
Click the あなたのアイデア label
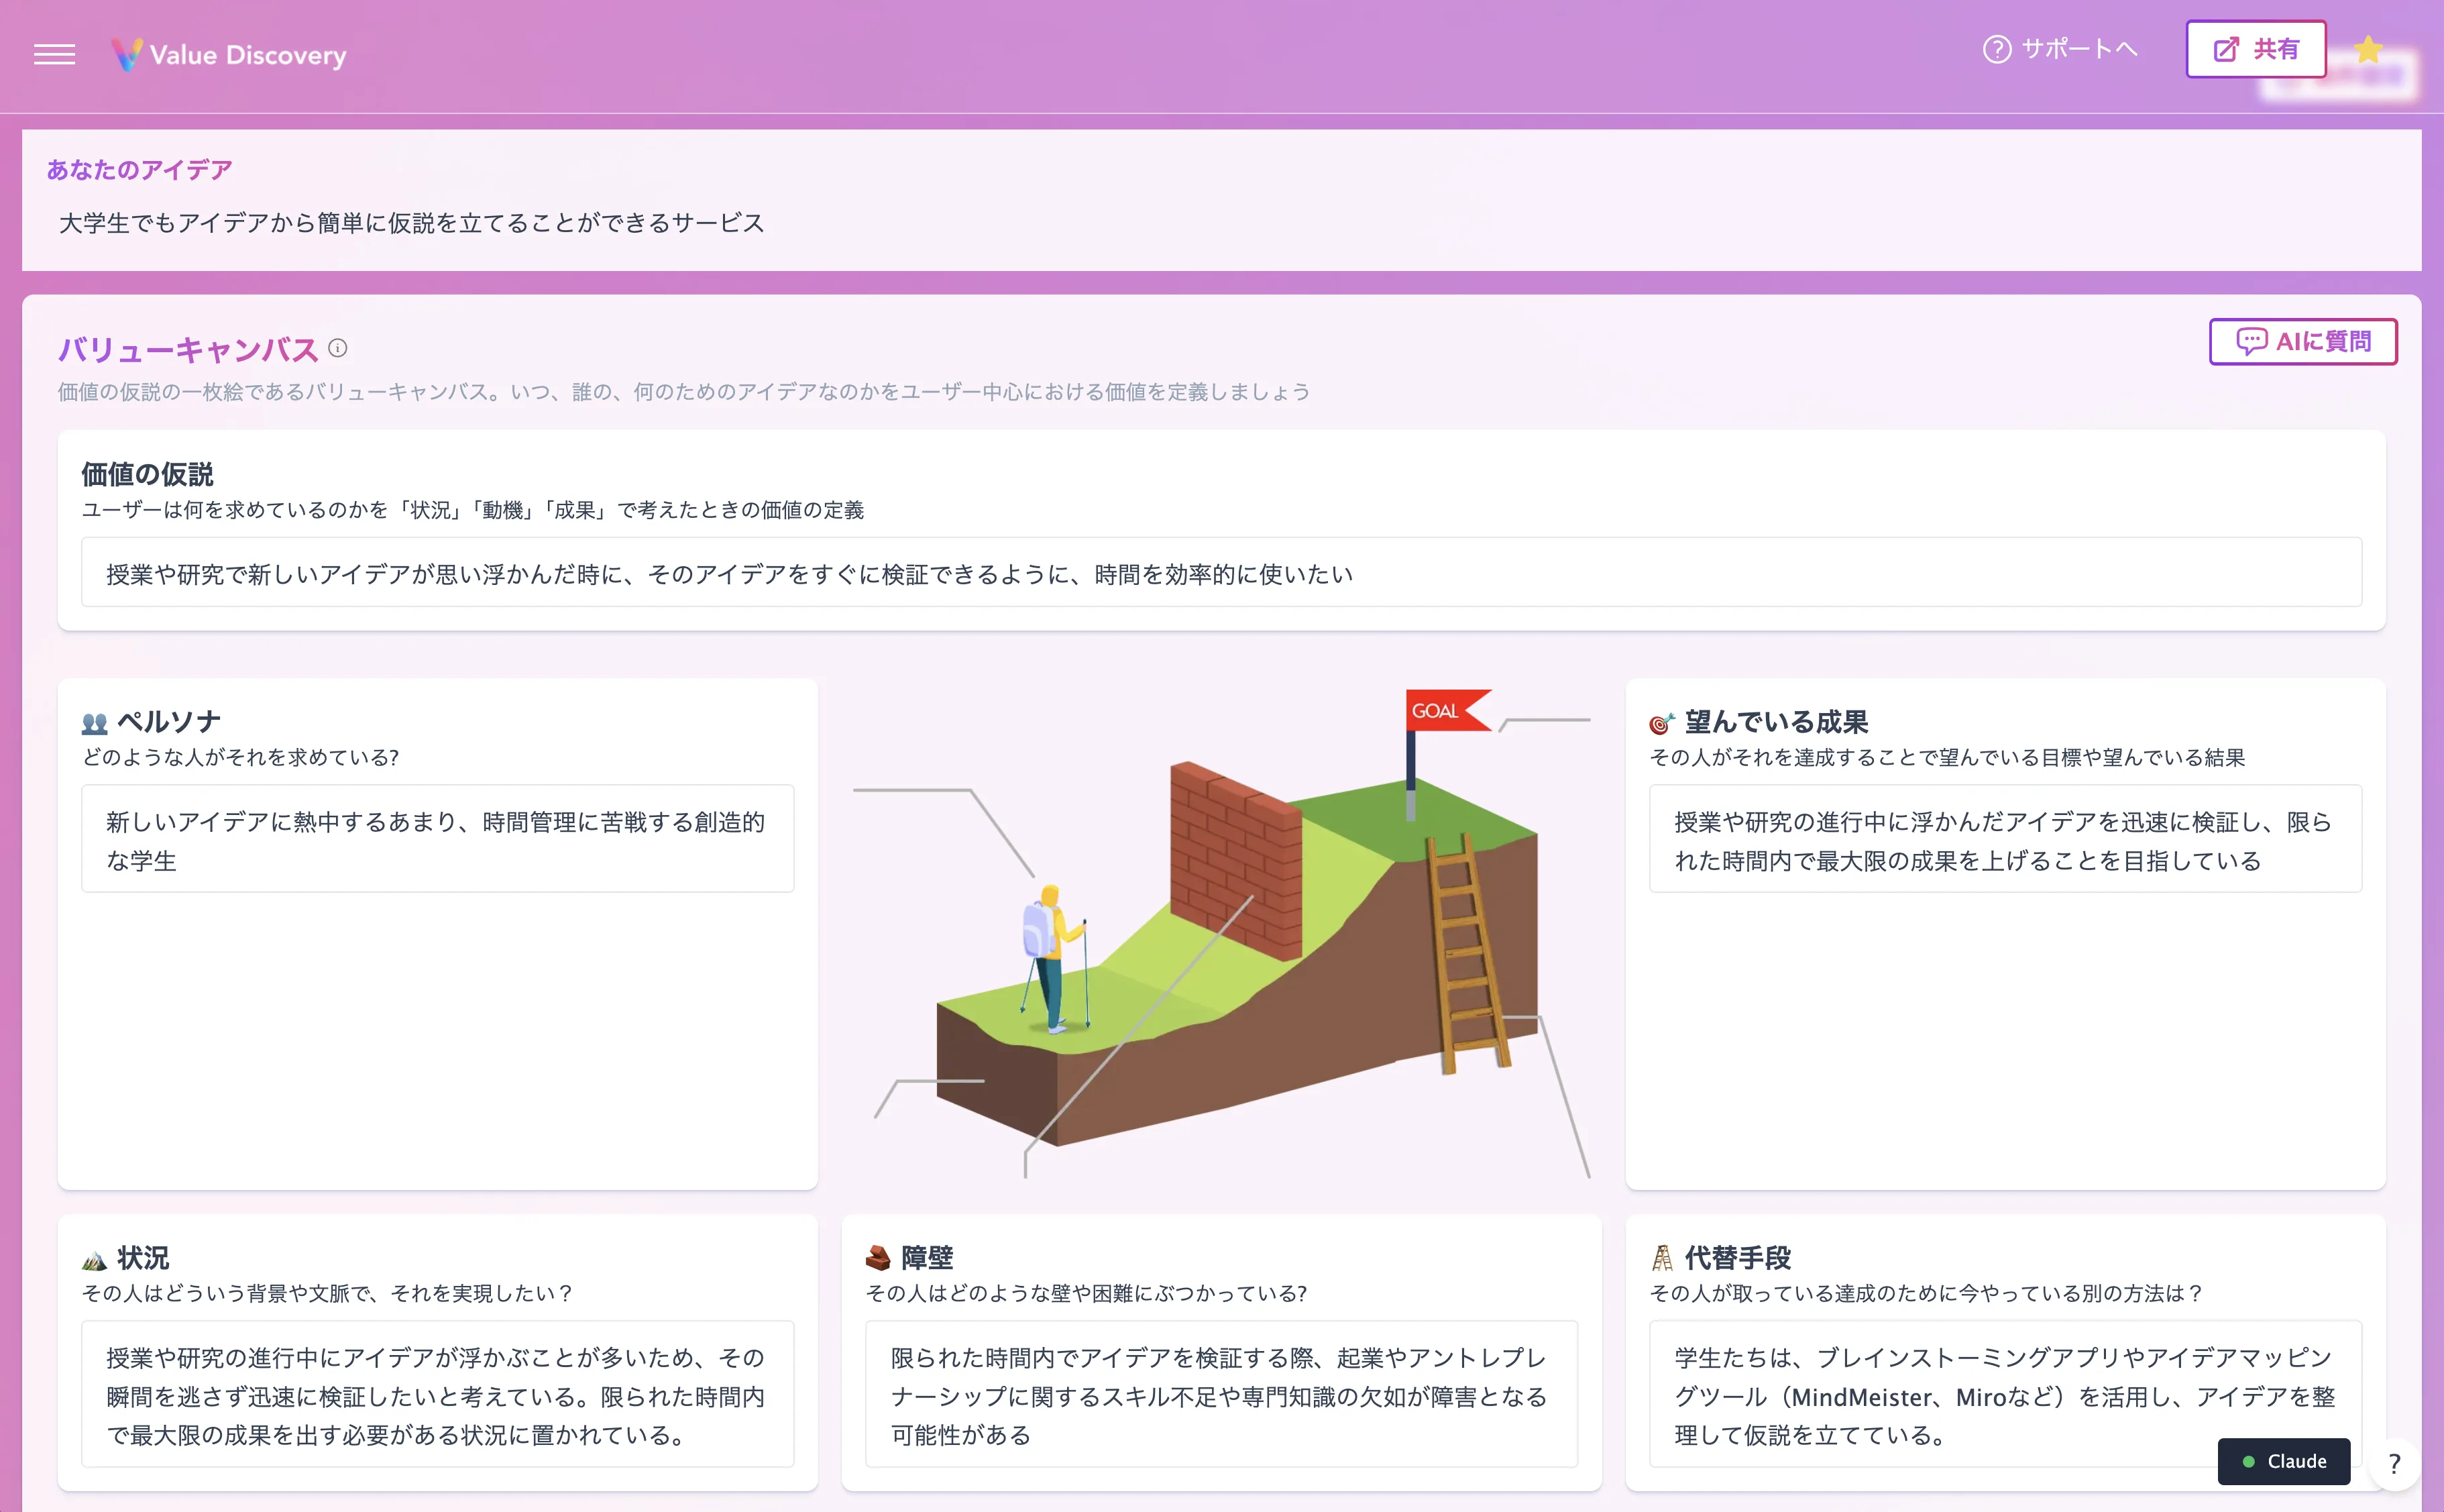coord(139,170)
